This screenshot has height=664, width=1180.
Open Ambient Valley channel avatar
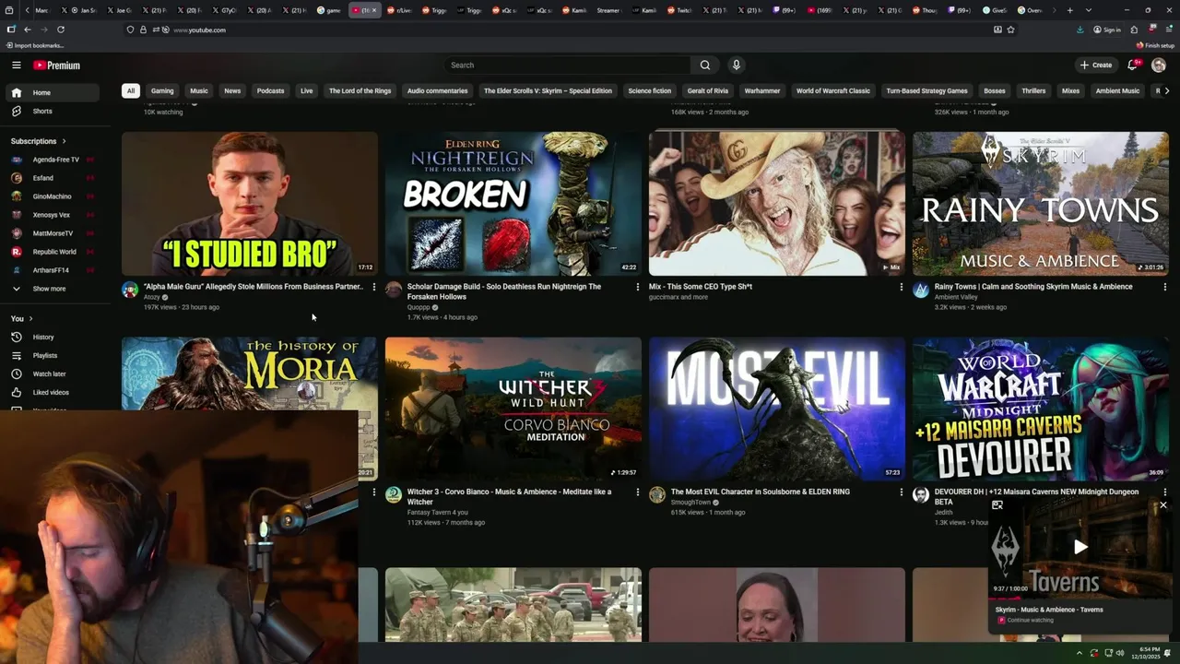921,290
